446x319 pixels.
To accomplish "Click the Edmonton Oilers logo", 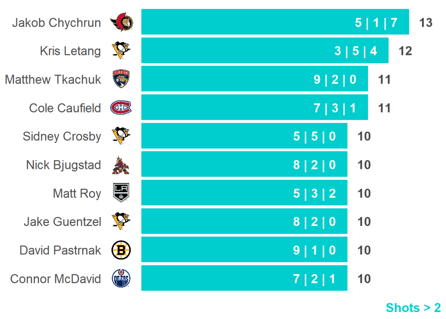I will coord(121,279).
